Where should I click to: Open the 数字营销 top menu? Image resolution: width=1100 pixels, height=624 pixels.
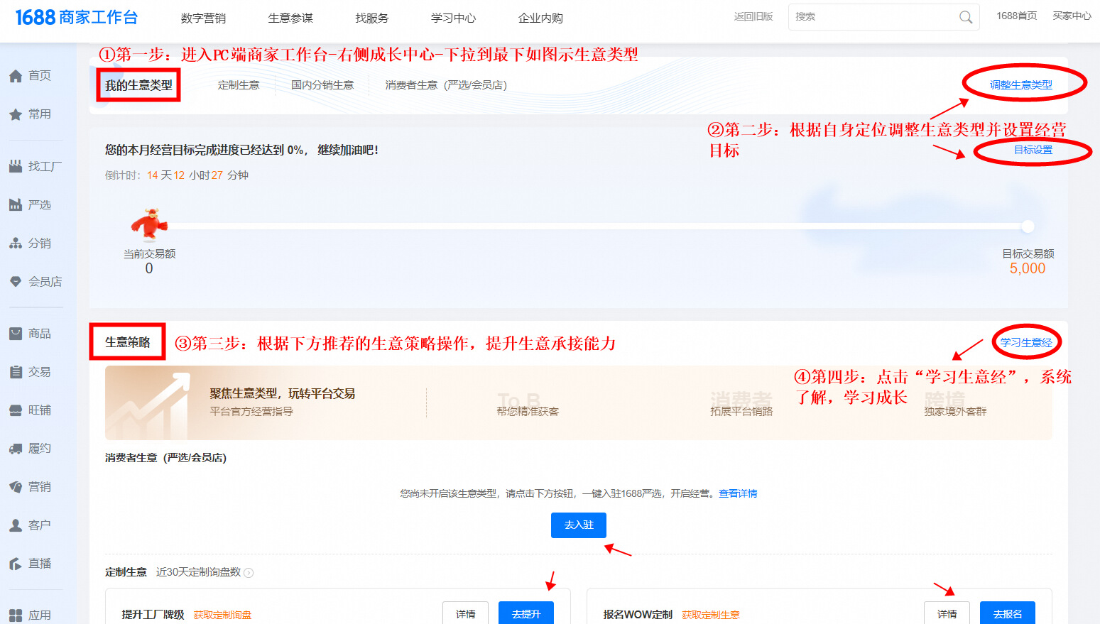pyautogui.click(x=203, y=18)
